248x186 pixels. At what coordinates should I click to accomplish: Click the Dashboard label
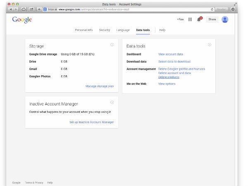pyautogui.click(x=134, y=54)
